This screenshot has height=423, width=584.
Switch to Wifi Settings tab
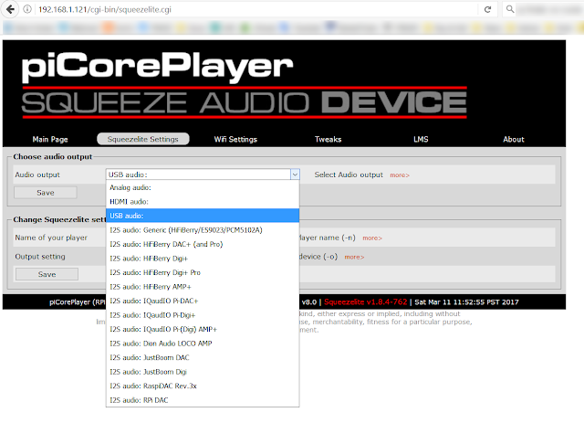(235, 139)
